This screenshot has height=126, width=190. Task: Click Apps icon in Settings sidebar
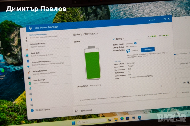pyautogui.click(x=29, y=78)
